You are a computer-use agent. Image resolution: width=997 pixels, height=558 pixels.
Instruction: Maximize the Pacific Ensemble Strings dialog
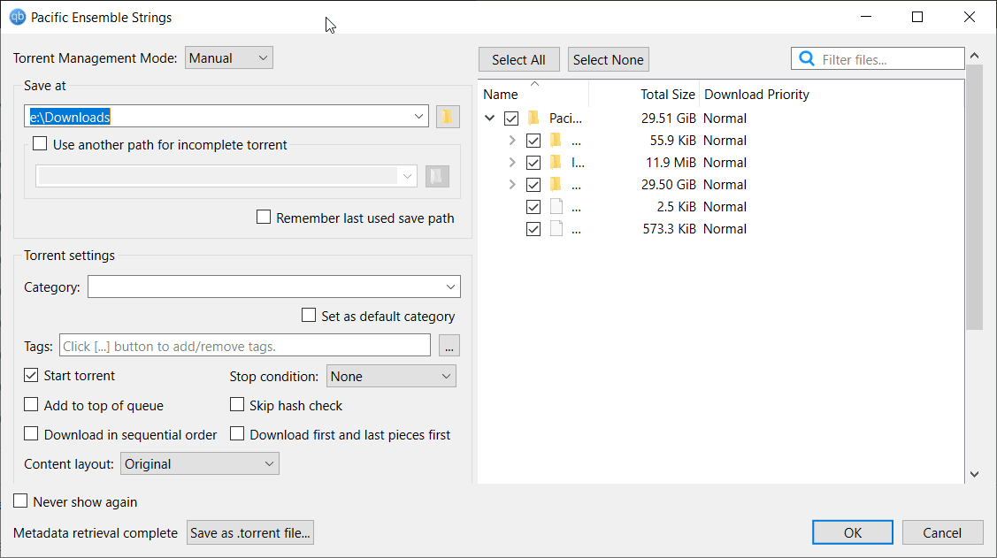click(917, 17)
